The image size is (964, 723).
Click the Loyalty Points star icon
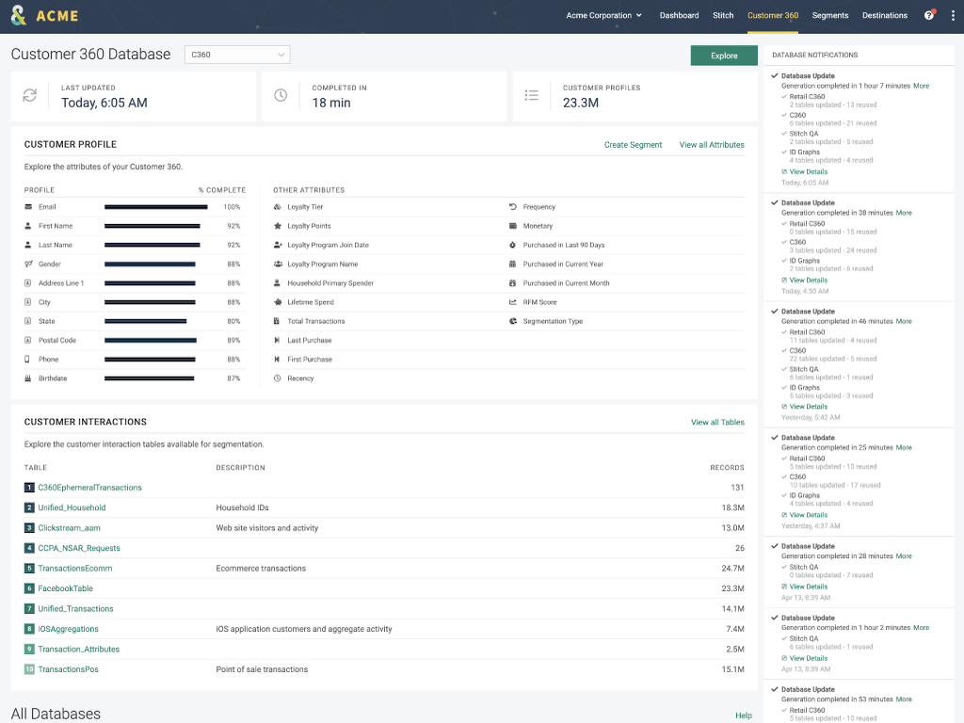point(278,226)
